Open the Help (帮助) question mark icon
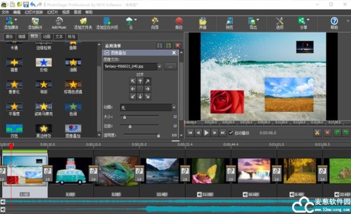Viewport: 351px width, 214px height. [334, 21]
